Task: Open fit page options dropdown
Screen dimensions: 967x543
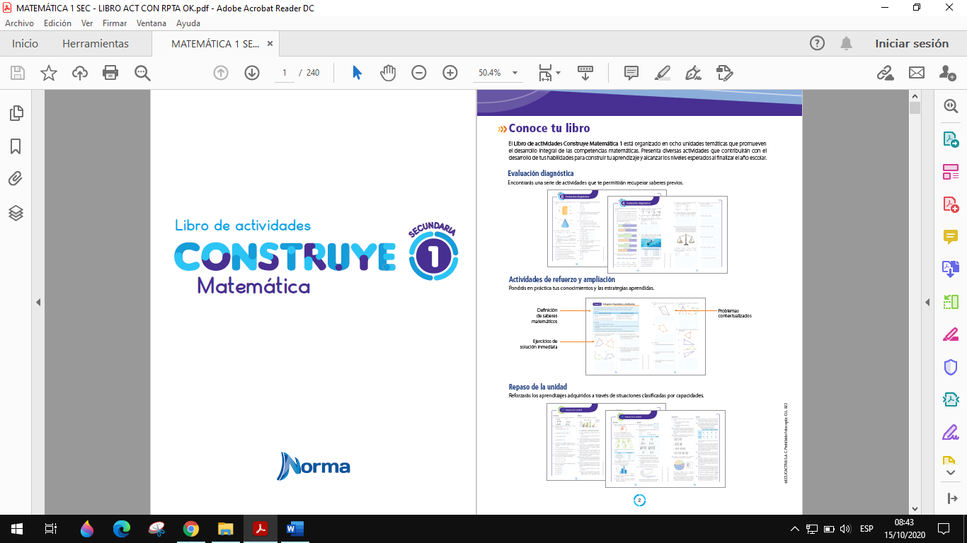Action: click(549, 73)
